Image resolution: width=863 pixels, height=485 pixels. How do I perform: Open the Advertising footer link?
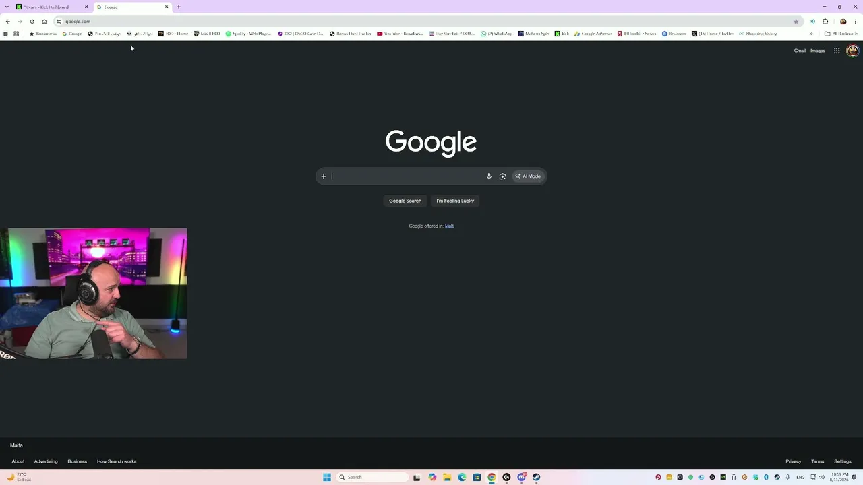coord(46,461)
